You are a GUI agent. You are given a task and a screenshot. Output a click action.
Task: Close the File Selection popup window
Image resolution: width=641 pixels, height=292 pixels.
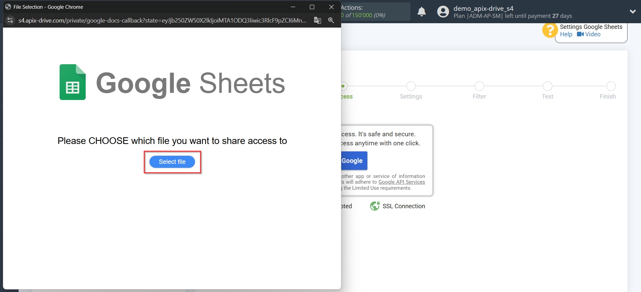(x=331, y=7)
